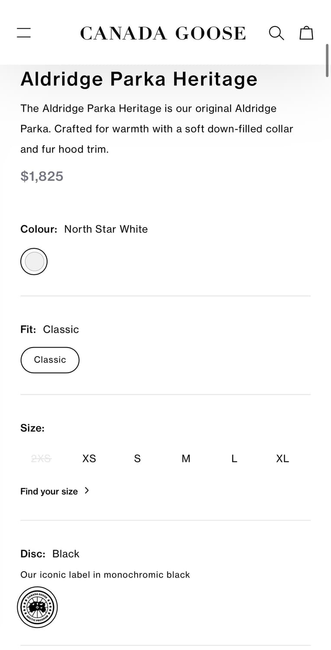Select the black Arctic Program disc label
Image resolution: width=331 pixels, height=650 pixels.
click(37, 607)
